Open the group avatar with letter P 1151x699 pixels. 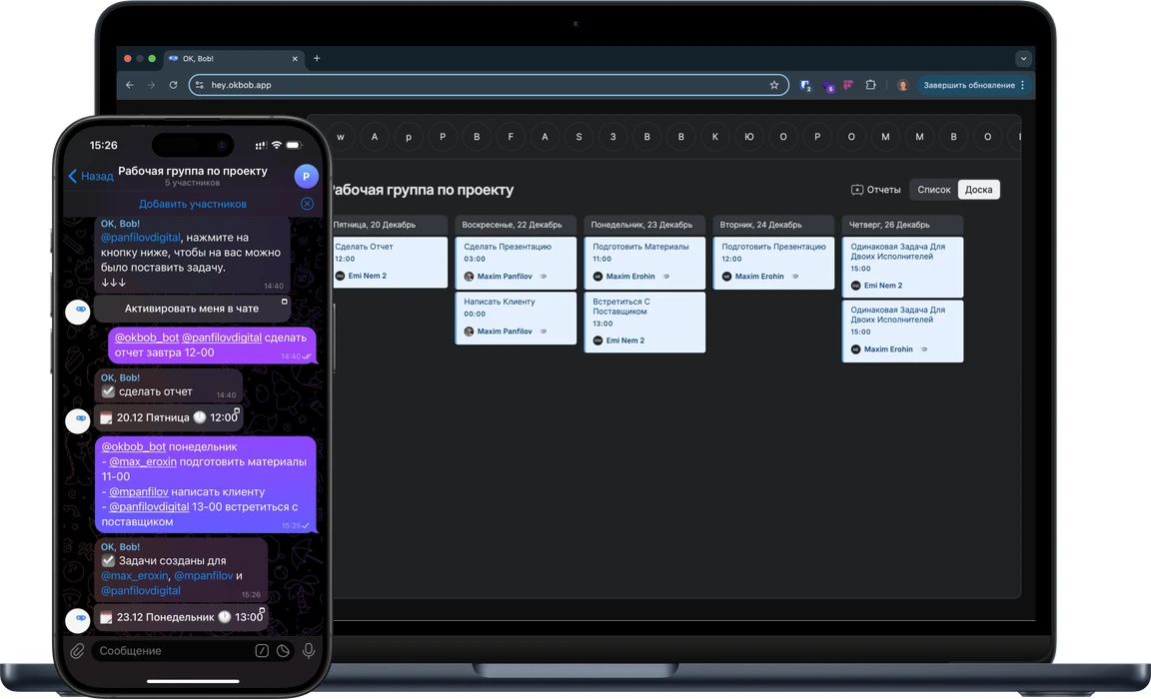pyautogui.click(x=307, y=177)
